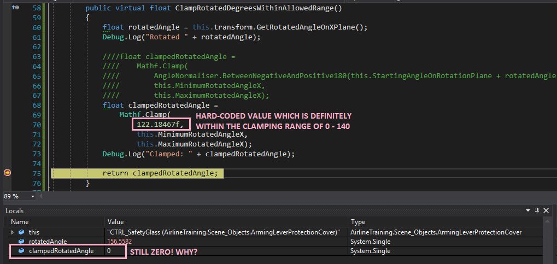Click the rotatedAngle value 156.5582
Viewport: 557px width, 264px height.
[x=119, y=242]
